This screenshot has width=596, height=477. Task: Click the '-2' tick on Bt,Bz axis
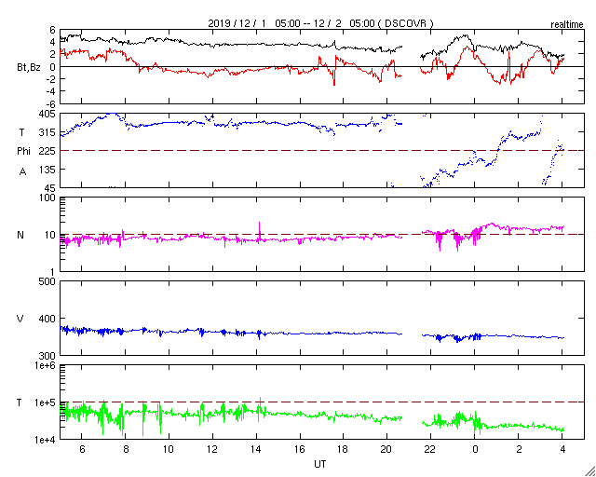pyautogui.click(x=50, y=79)
